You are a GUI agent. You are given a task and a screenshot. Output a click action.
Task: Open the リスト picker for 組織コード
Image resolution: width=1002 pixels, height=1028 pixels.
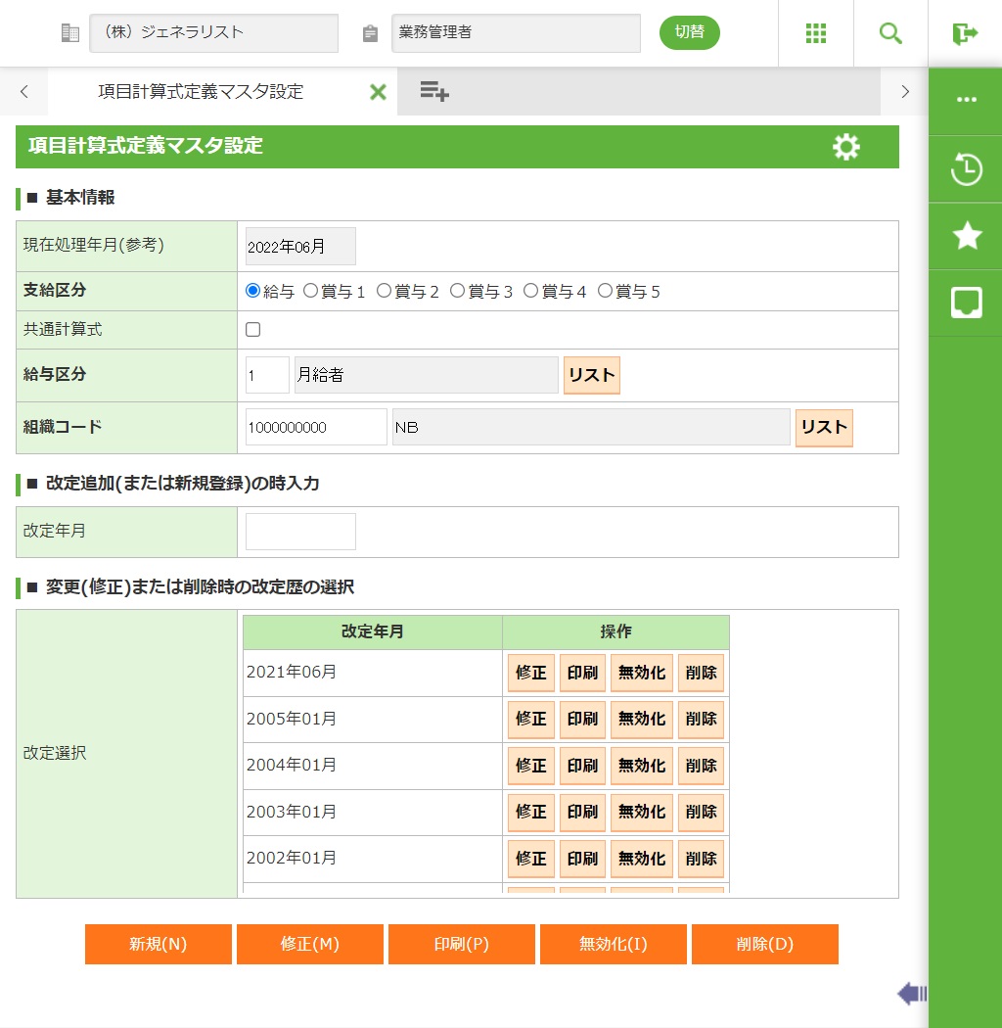tap(823, 428)
